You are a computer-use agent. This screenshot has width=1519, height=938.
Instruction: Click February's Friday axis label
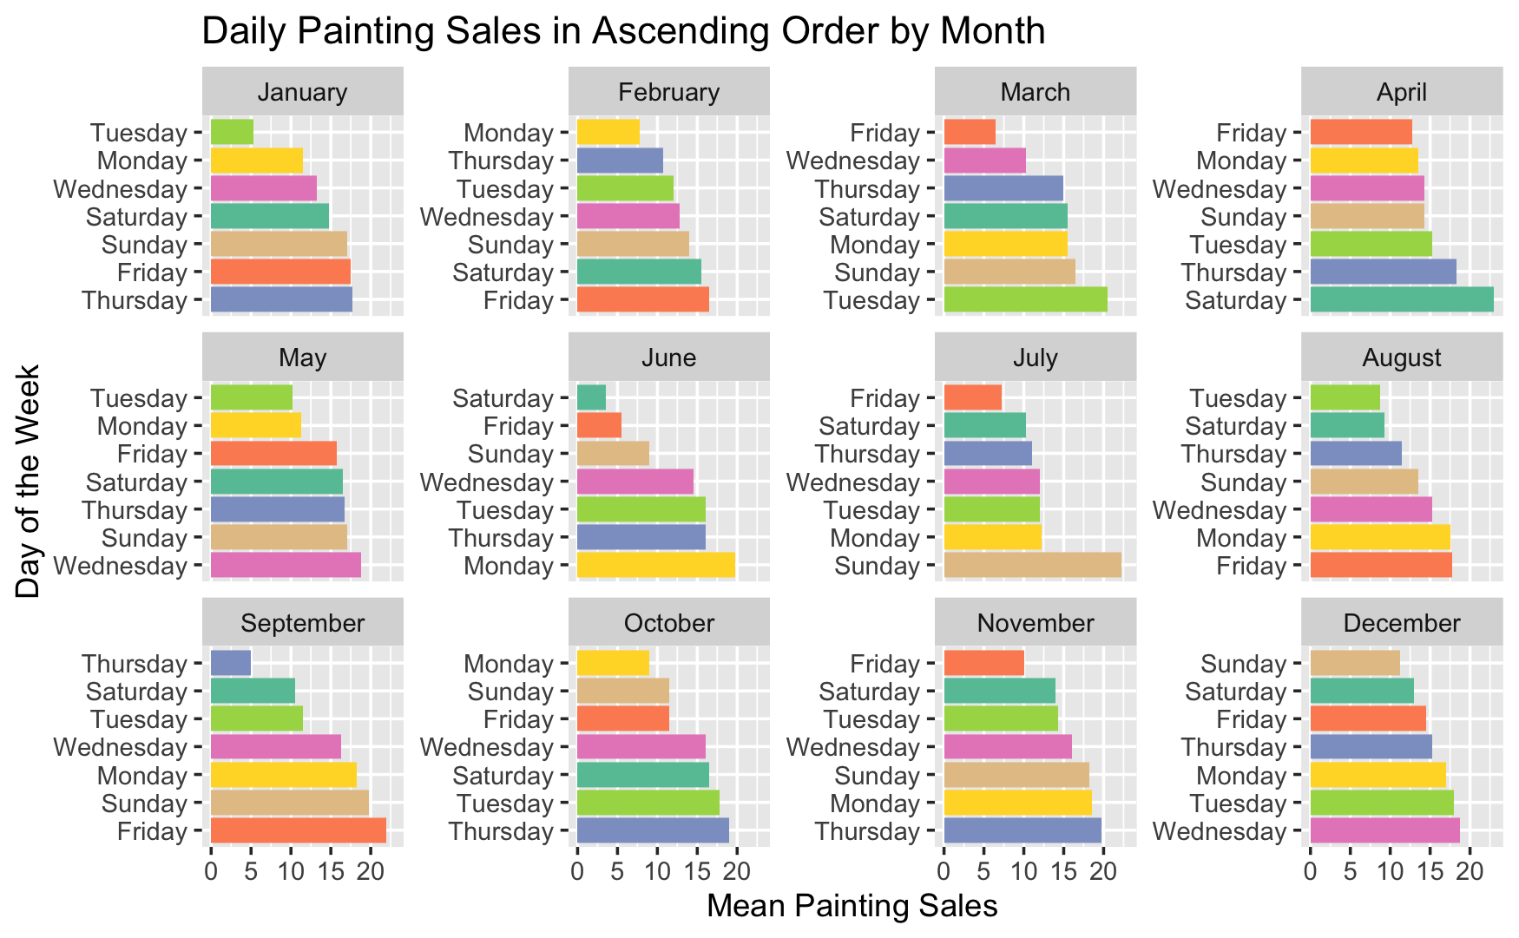click(518, 300)
